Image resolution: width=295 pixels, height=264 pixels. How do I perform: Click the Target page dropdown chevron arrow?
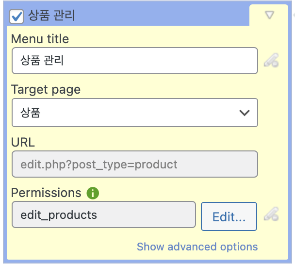tap(245, 113)
